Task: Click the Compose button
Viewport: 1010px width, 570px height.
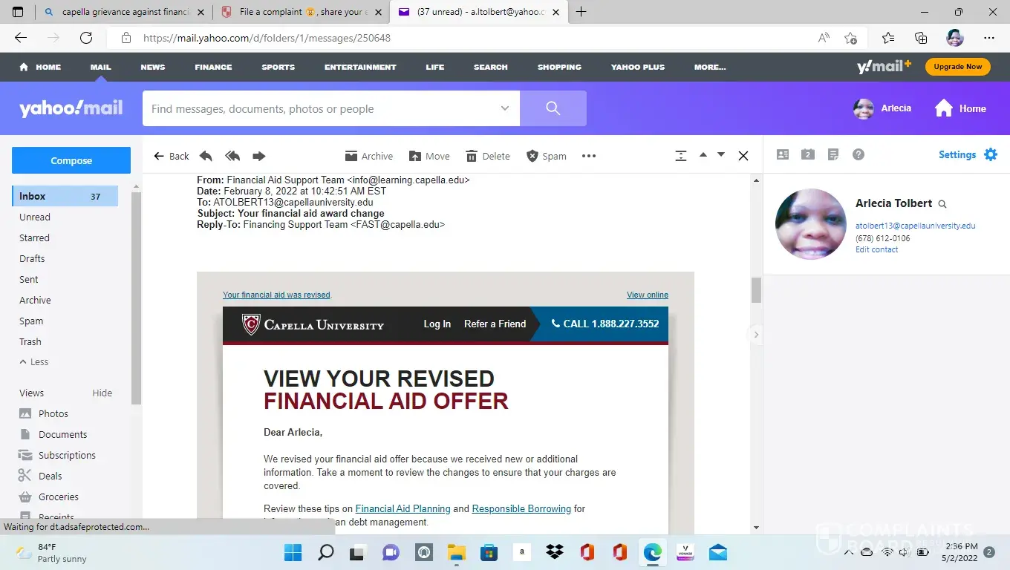Action: coord(71,160)
